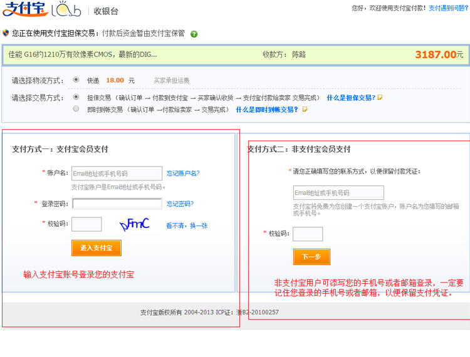
Task: Click heading 支付方式二：非支付宝会员支付
Action: coord(299,149)
